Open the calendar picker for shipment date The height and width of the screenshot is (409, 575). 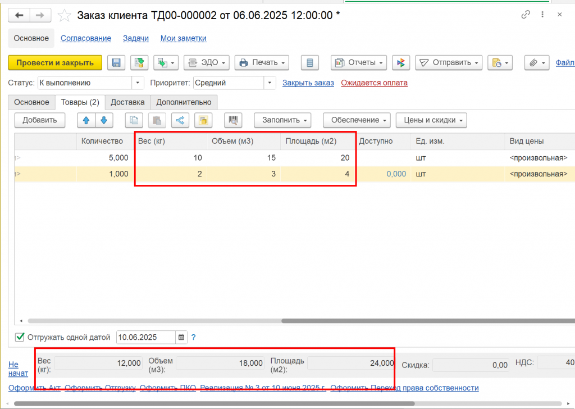(x=181, y=337)
